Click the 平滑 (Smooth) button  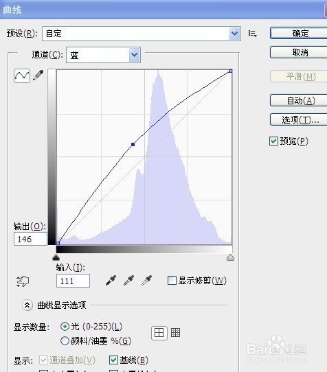(299, 76)
